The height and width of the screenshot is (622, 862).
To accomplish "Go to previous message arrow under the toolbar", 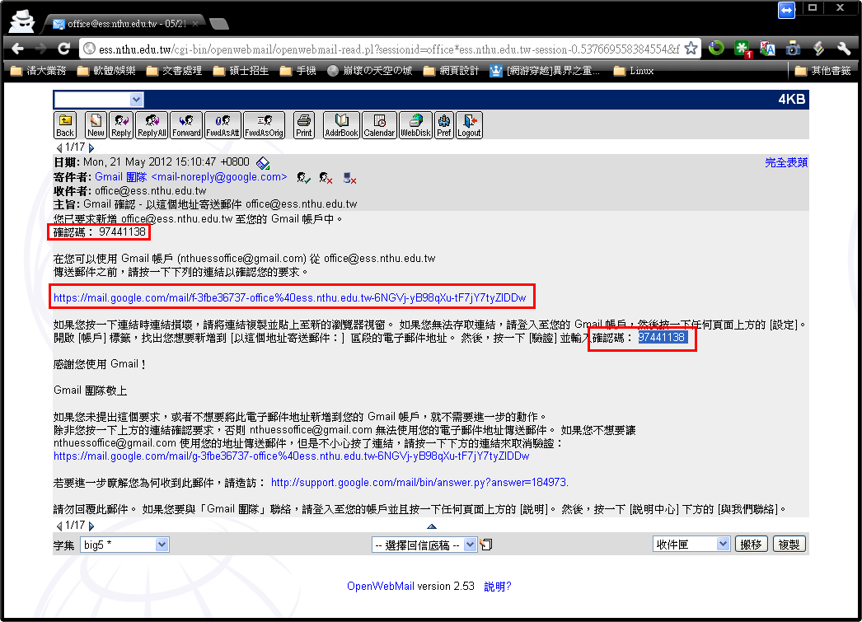I will coord(59,147).
